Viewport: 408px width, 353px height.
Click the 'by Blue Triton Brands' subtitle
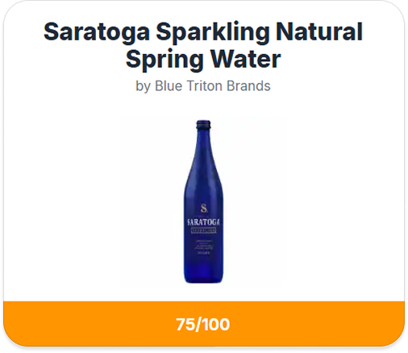(x=203, y=86)
